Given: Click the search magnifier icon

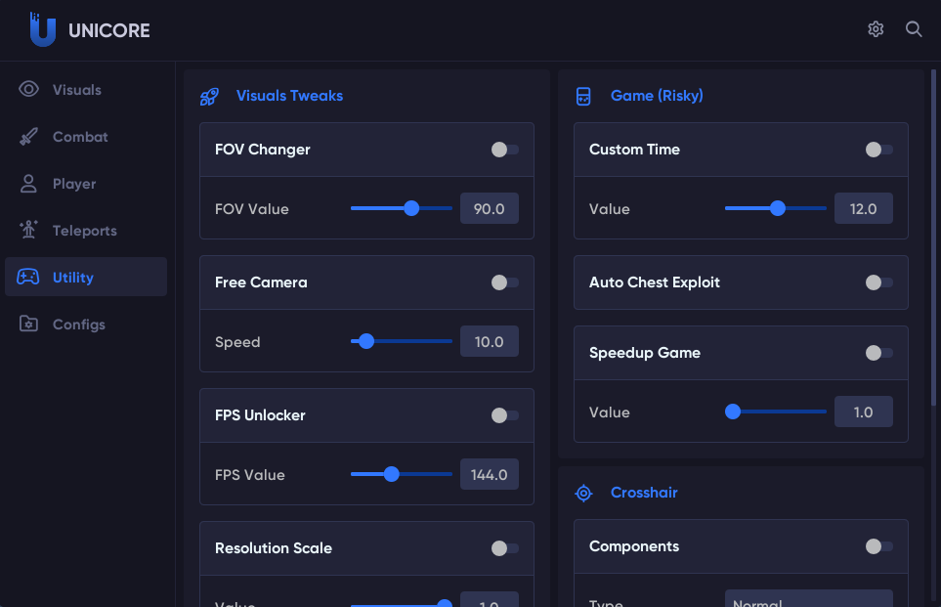Looking at the screenshot, I should (x=914, y=29).
